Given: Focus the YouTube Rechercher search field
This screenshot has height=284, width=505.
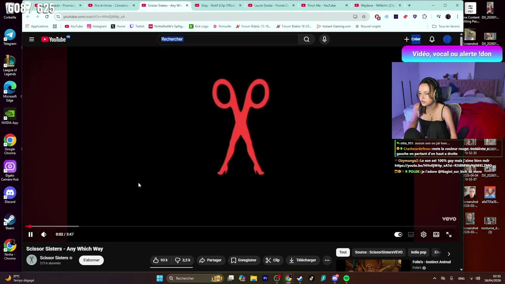Looking at the screenshot, I should pos(228,39).
